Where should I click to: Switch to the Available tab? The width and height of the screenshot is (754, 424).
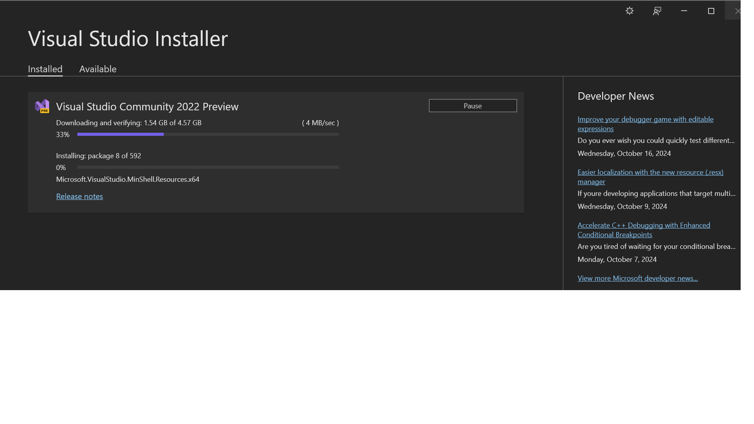(x=98, y=69)
